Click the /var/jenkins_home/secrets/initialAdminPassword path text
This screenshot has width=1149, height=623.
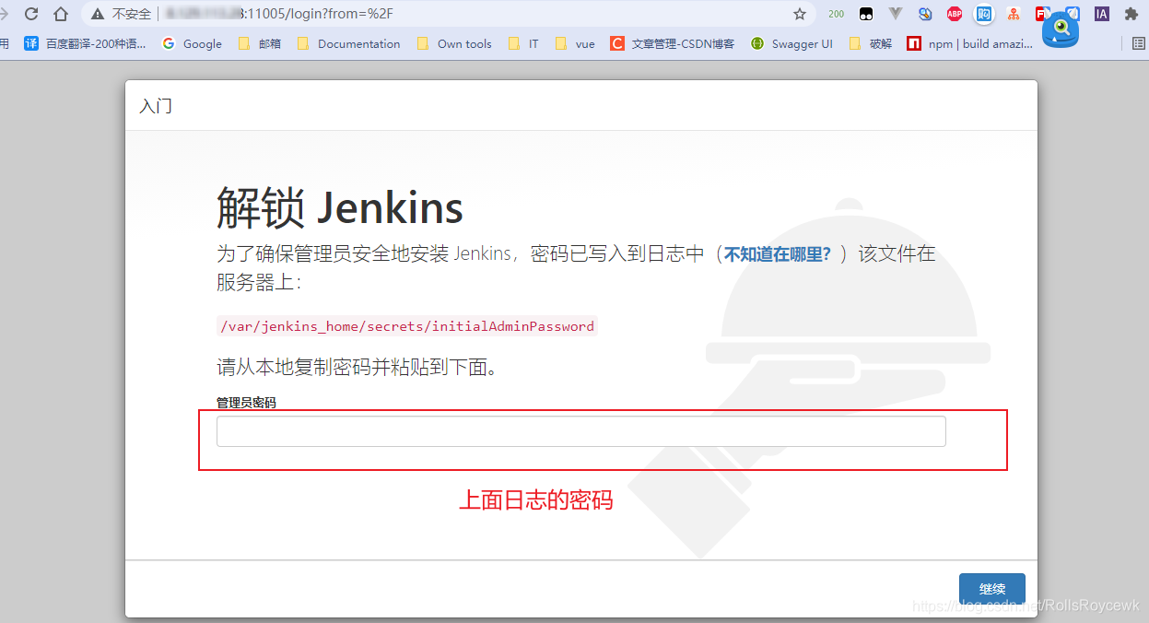tap(407, 326)
